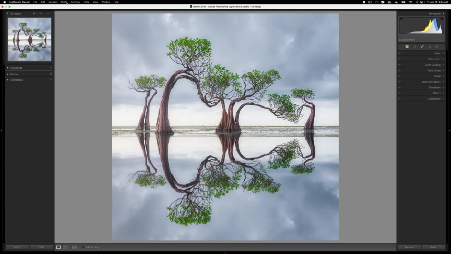Toggle Detail panel switch

[399, 76]
